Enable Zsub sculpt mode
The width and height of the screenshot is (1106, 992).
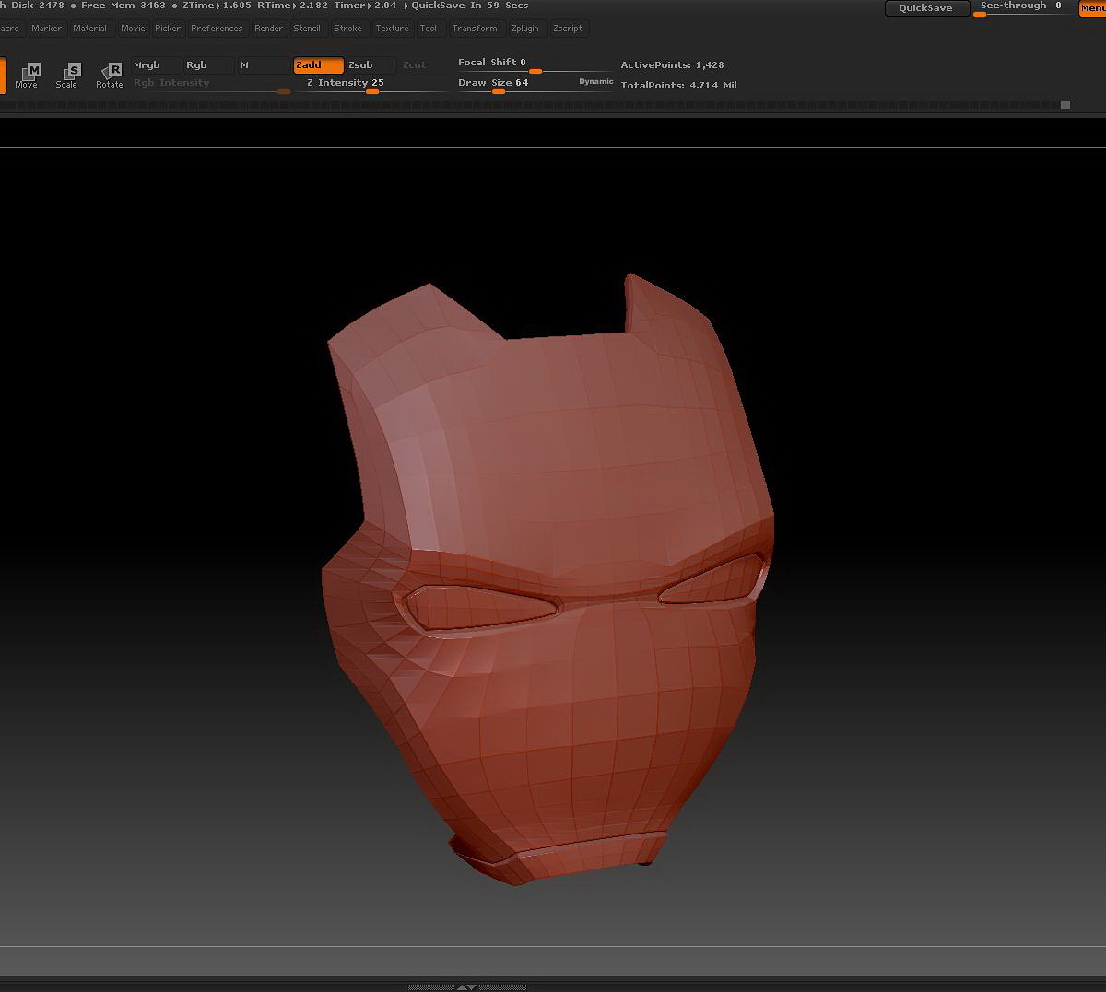[371, 65]
